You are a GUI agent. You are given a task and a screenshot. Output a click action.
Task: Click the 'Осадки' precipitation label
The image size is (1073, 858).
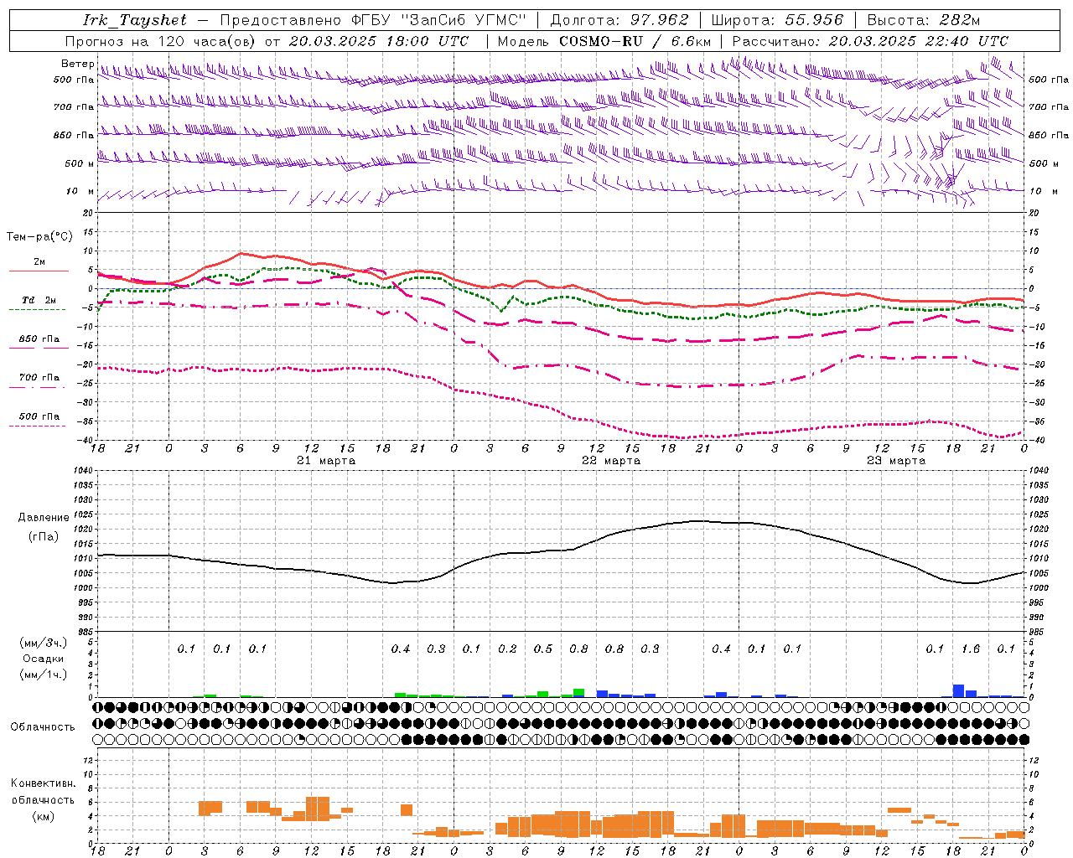pos(43,659)
